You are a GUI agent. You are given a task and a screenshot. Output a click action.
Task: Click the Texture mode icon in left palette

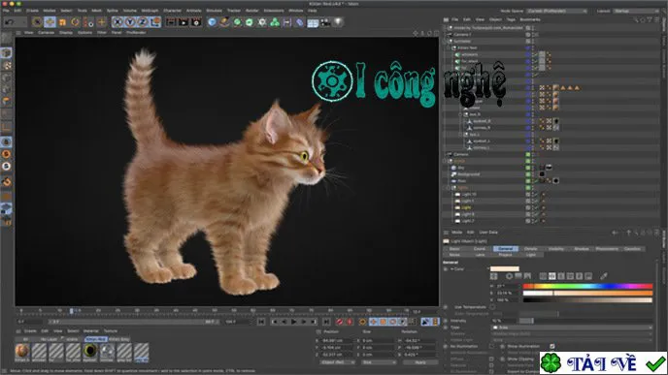(x=7, y=65)
